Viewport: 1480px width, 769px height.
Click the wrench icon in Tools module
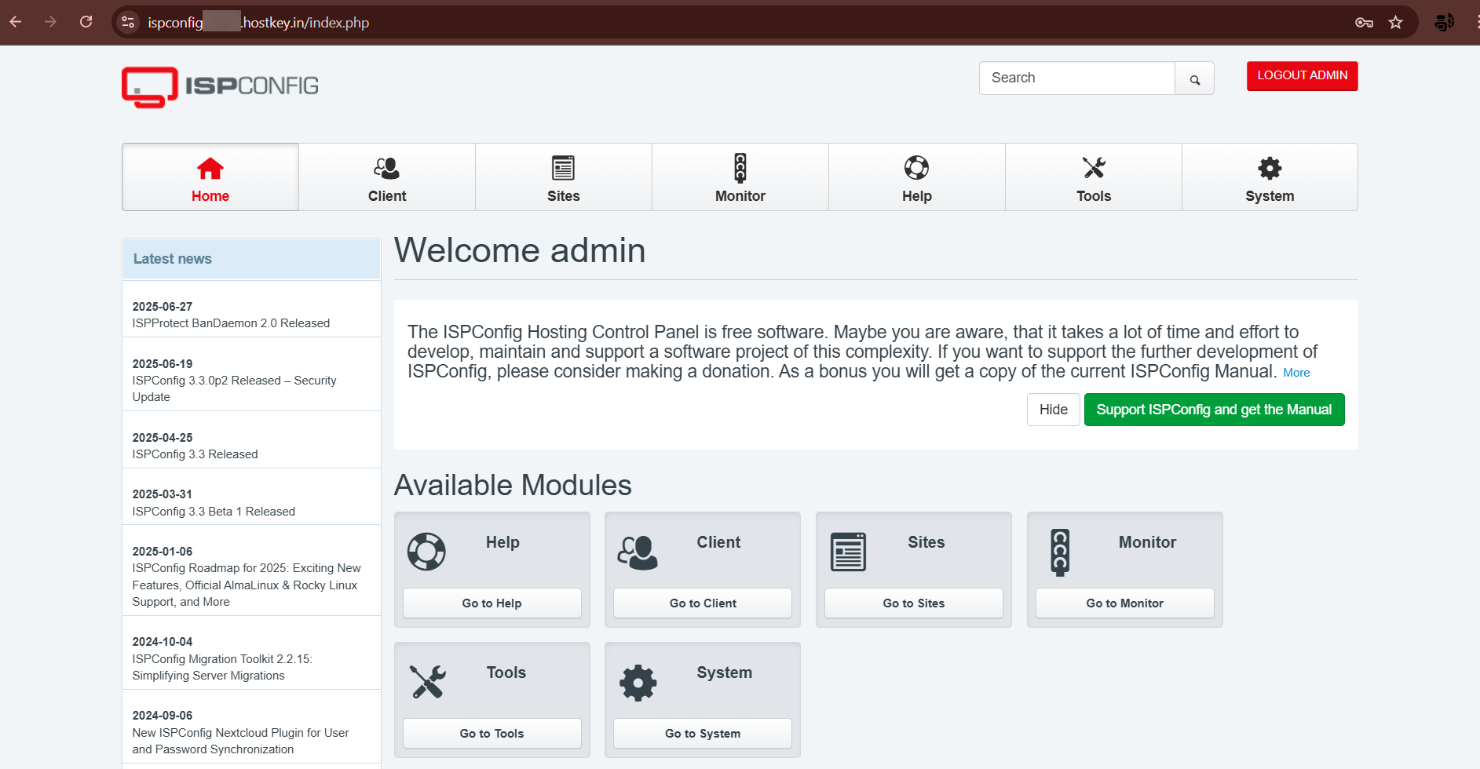click(x=427, y=682)
